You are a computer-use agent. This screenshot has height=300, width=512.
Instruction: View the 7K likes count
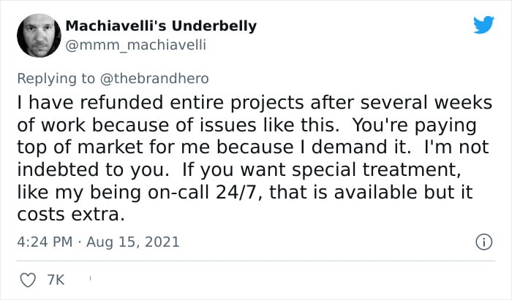[x=56, y=280]
